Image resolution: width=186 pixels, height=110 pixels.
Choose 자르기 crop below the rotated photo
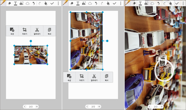(x=82, y=77)
